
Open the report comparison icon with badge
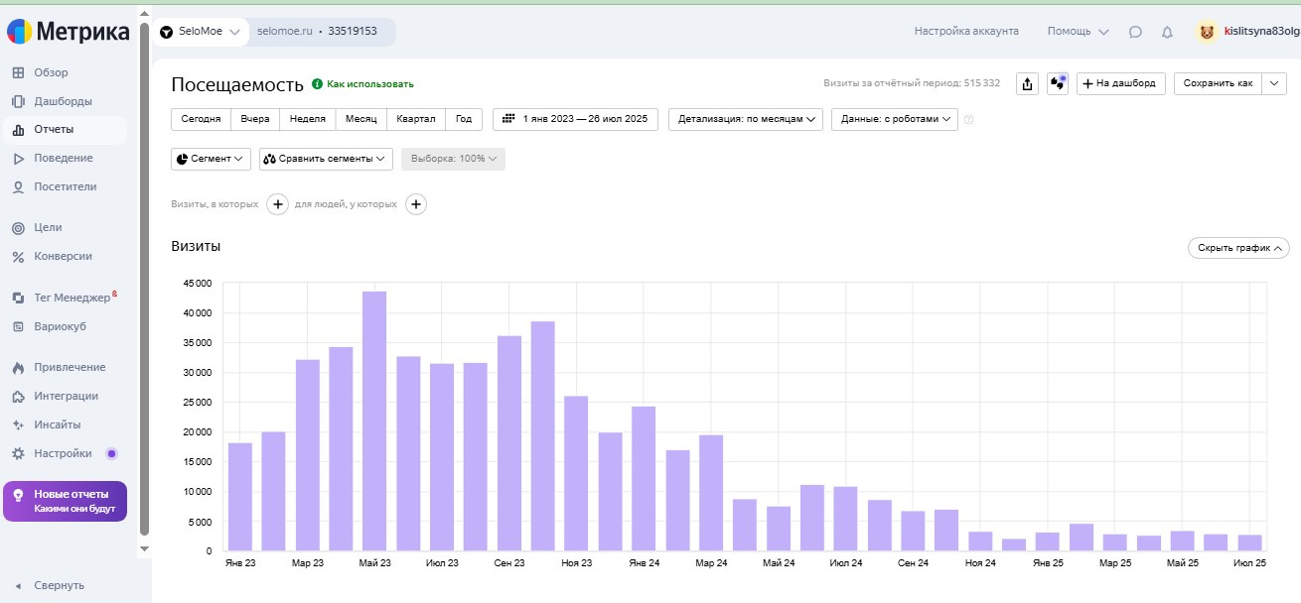(x=1058, y=83)
